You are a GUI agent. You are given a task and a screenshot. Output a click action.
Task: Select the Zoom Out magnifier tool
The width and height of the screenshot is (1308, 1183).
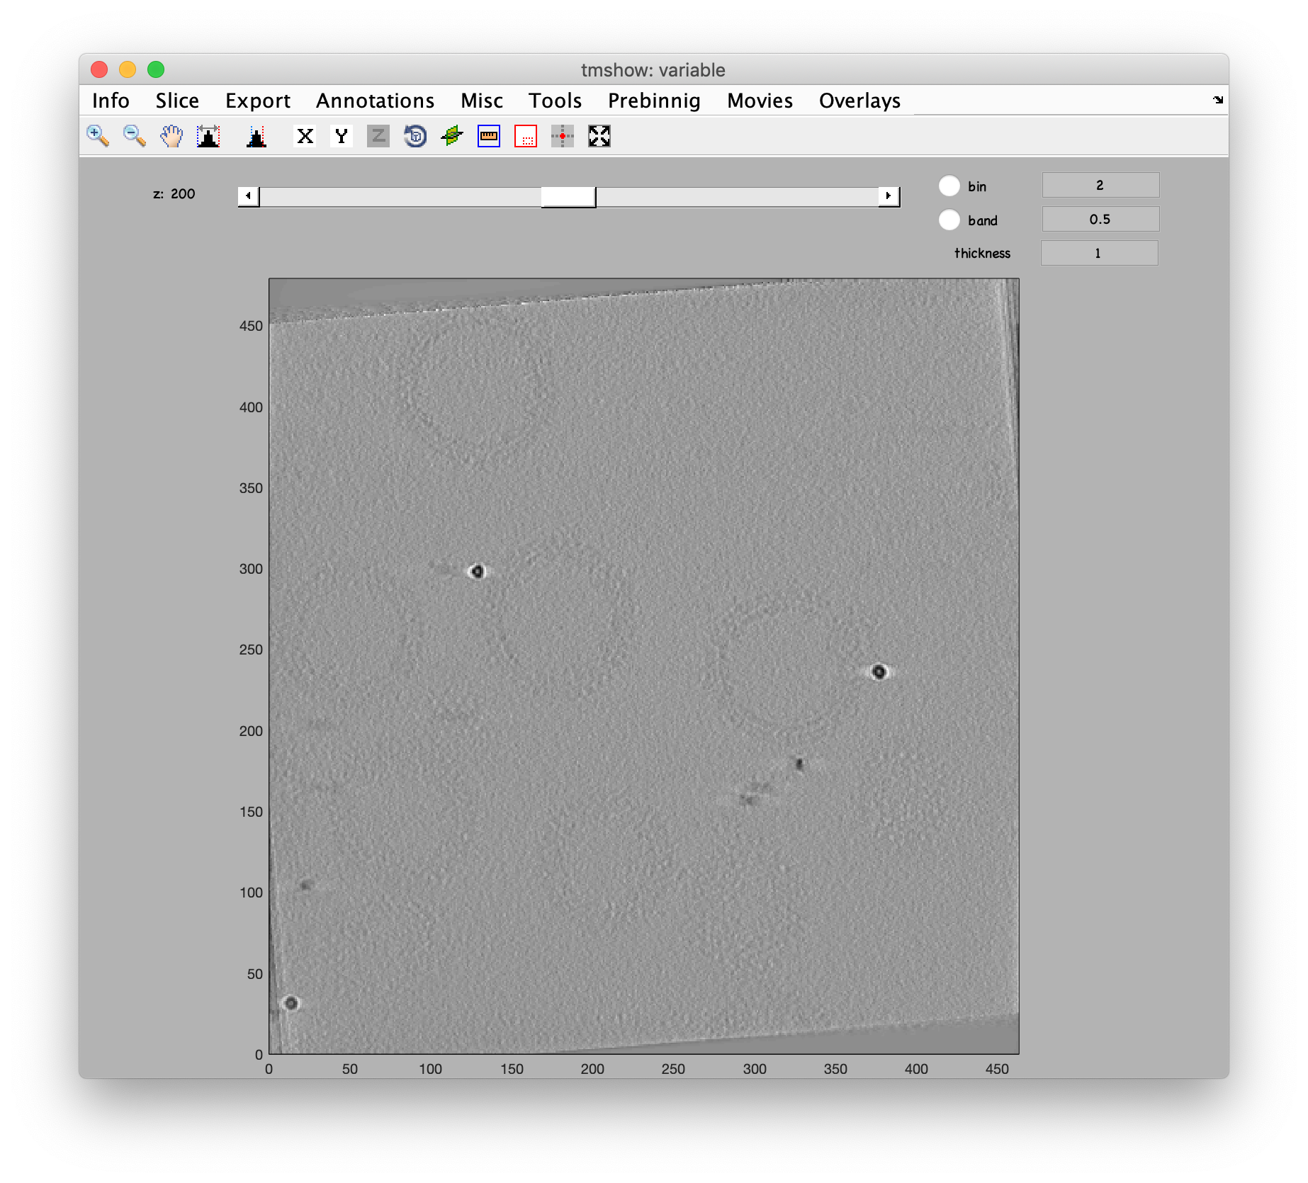pos(135,136)
